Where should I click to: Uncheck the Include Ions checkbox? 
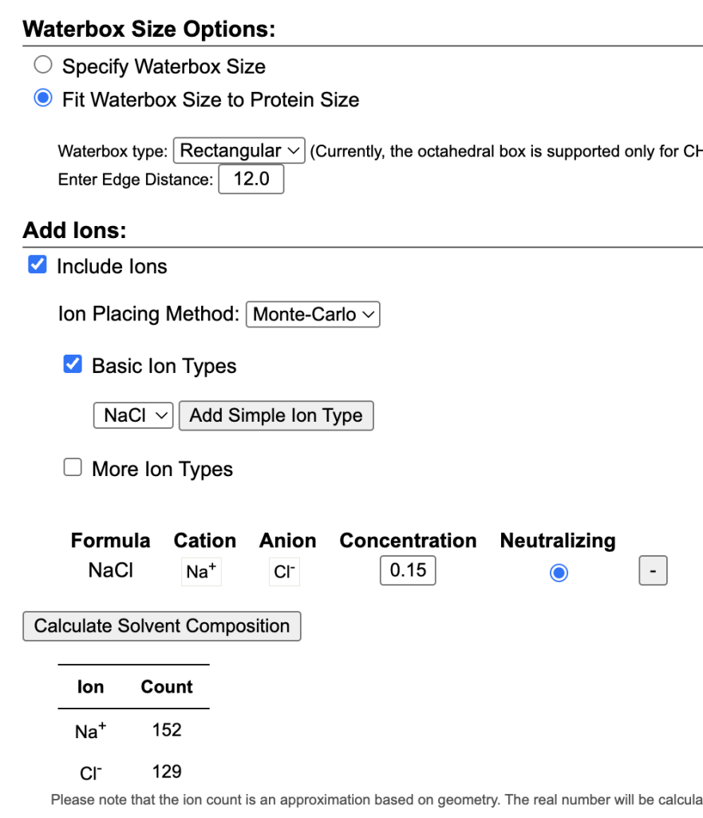[x=38, y=265]
